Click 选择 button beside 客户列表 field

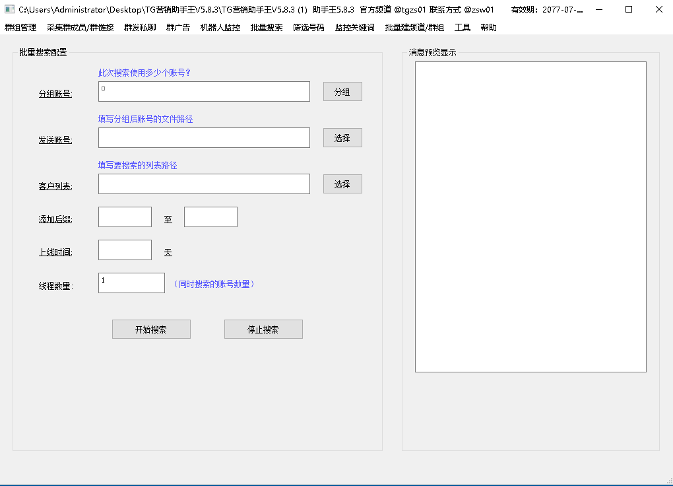[x=342, y=184]
